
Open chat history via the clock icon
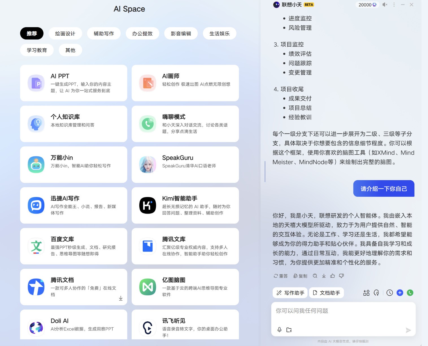[390, 293]
